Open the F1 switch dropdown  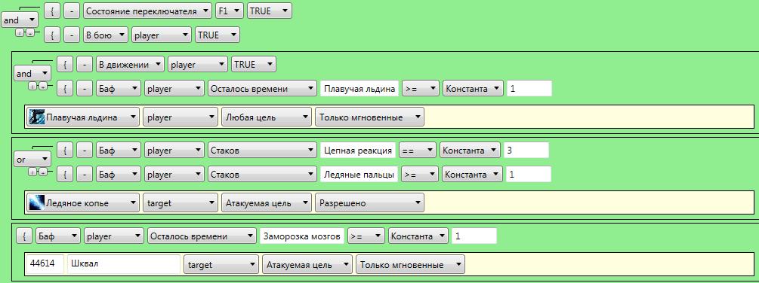coord(230,11)
